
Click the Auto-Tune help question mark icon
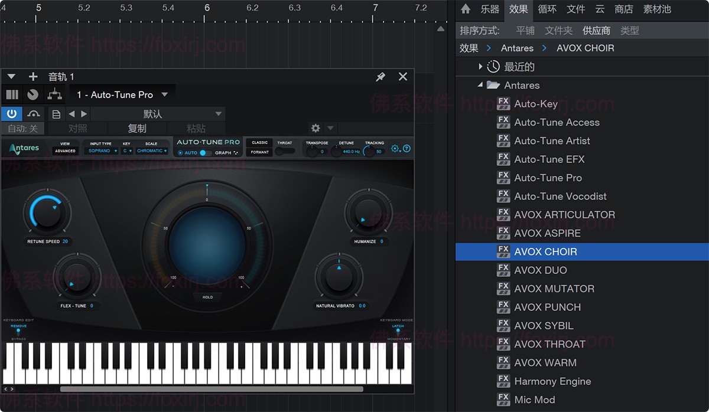pyautogui.click(x=406, y=149)
